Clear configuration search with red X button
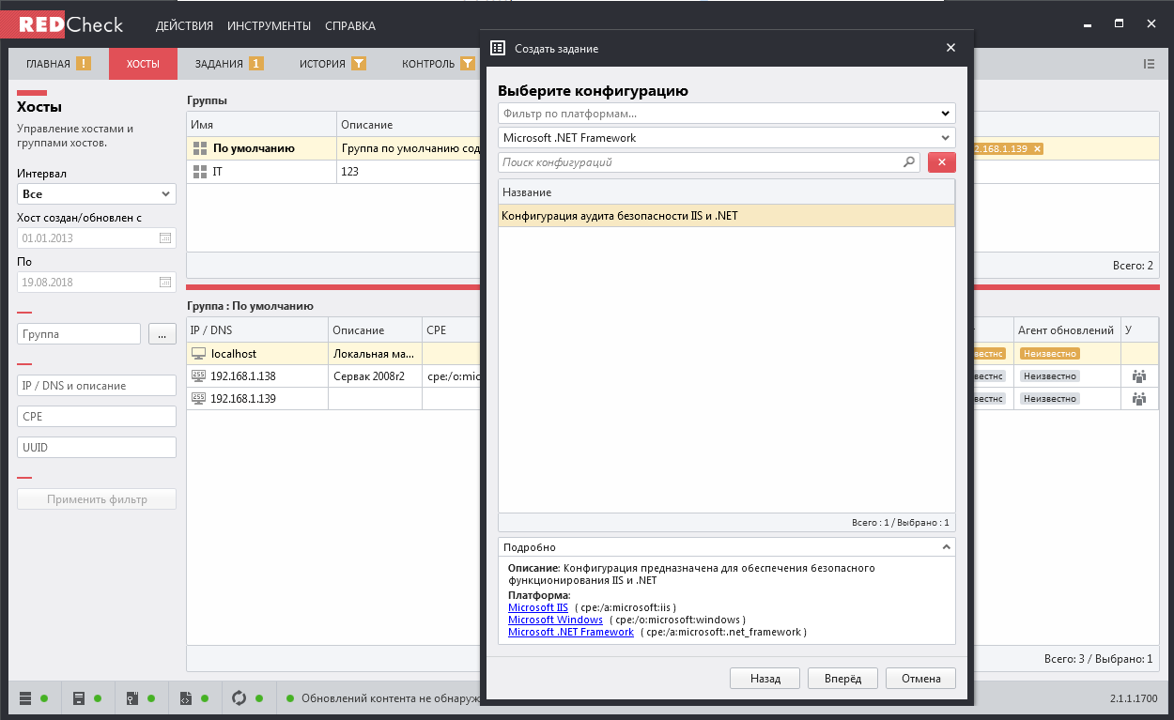 click(941, 162)
